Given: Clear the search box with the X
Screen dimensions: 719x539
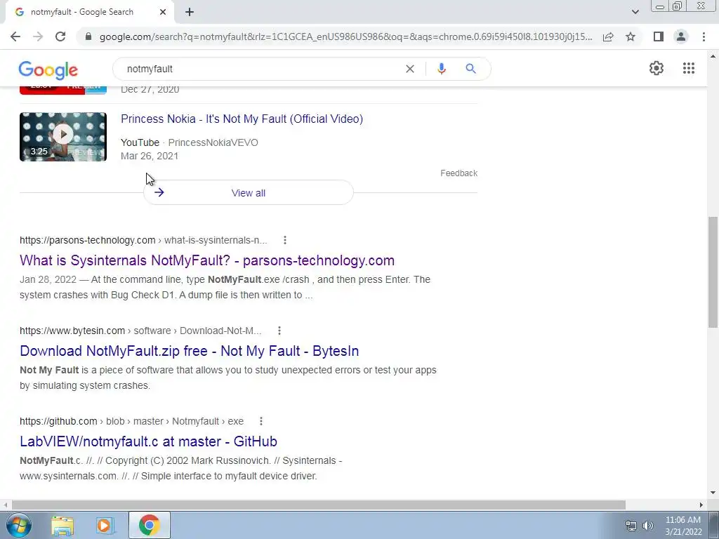Looking at the screenshot, I should click(x=410, y=69).
